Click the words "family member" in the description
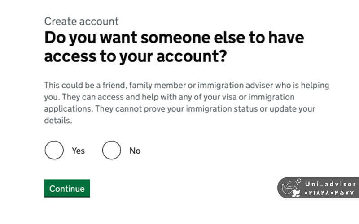This screenshot has width=359, height=224. 160,85
